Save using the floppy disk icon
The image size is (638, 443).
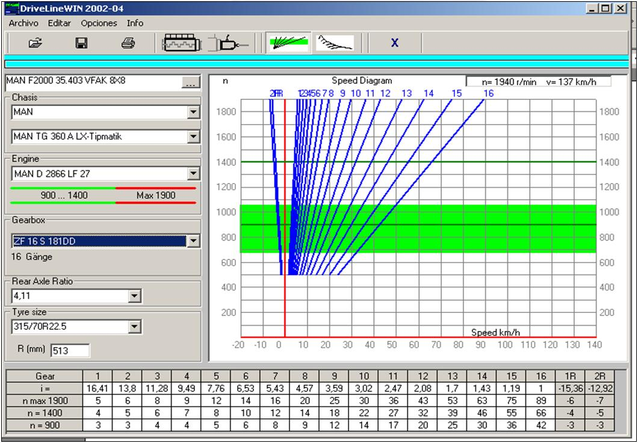click(x=82, y=43)
